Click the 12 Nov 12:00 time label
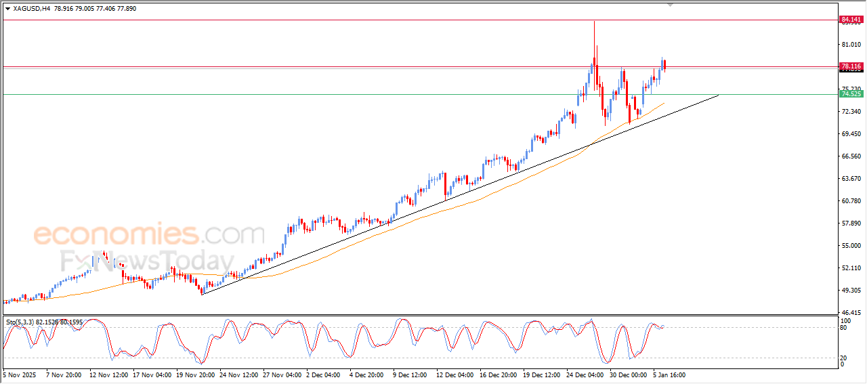This screenshot has height=384, width=867. [108, 374]
